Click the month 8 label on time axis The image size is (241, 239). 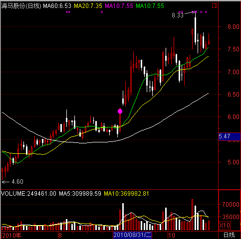[60, 236]
